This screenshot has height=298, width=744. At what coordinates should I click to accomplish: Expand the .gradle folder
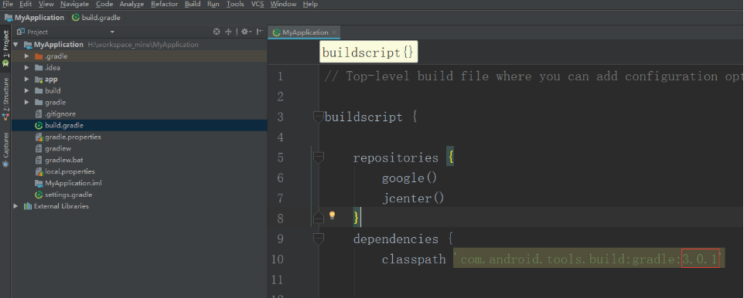[x=27, y=56]
